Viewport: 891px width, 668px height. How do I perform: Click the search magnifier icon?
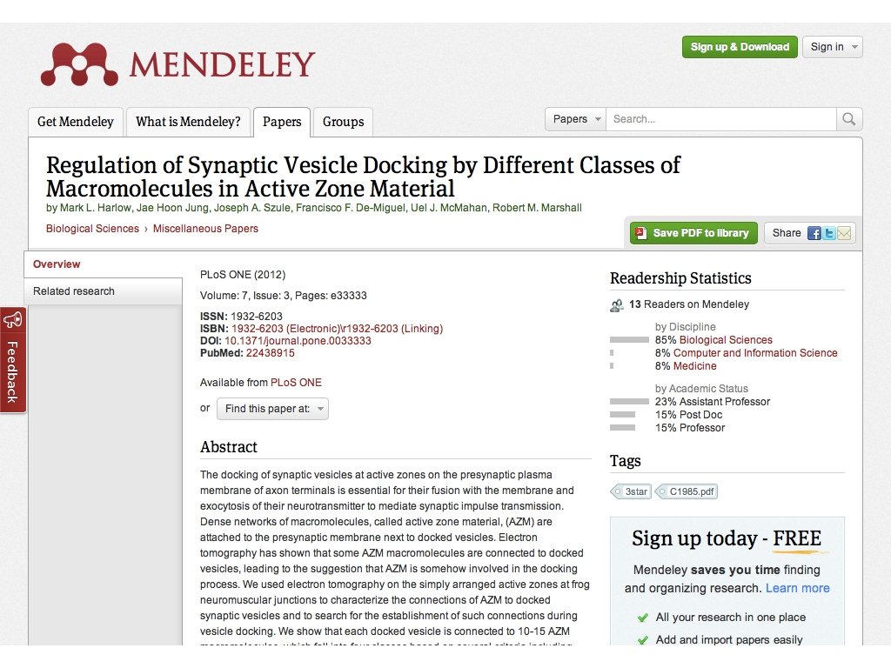(x=848, y=119)
